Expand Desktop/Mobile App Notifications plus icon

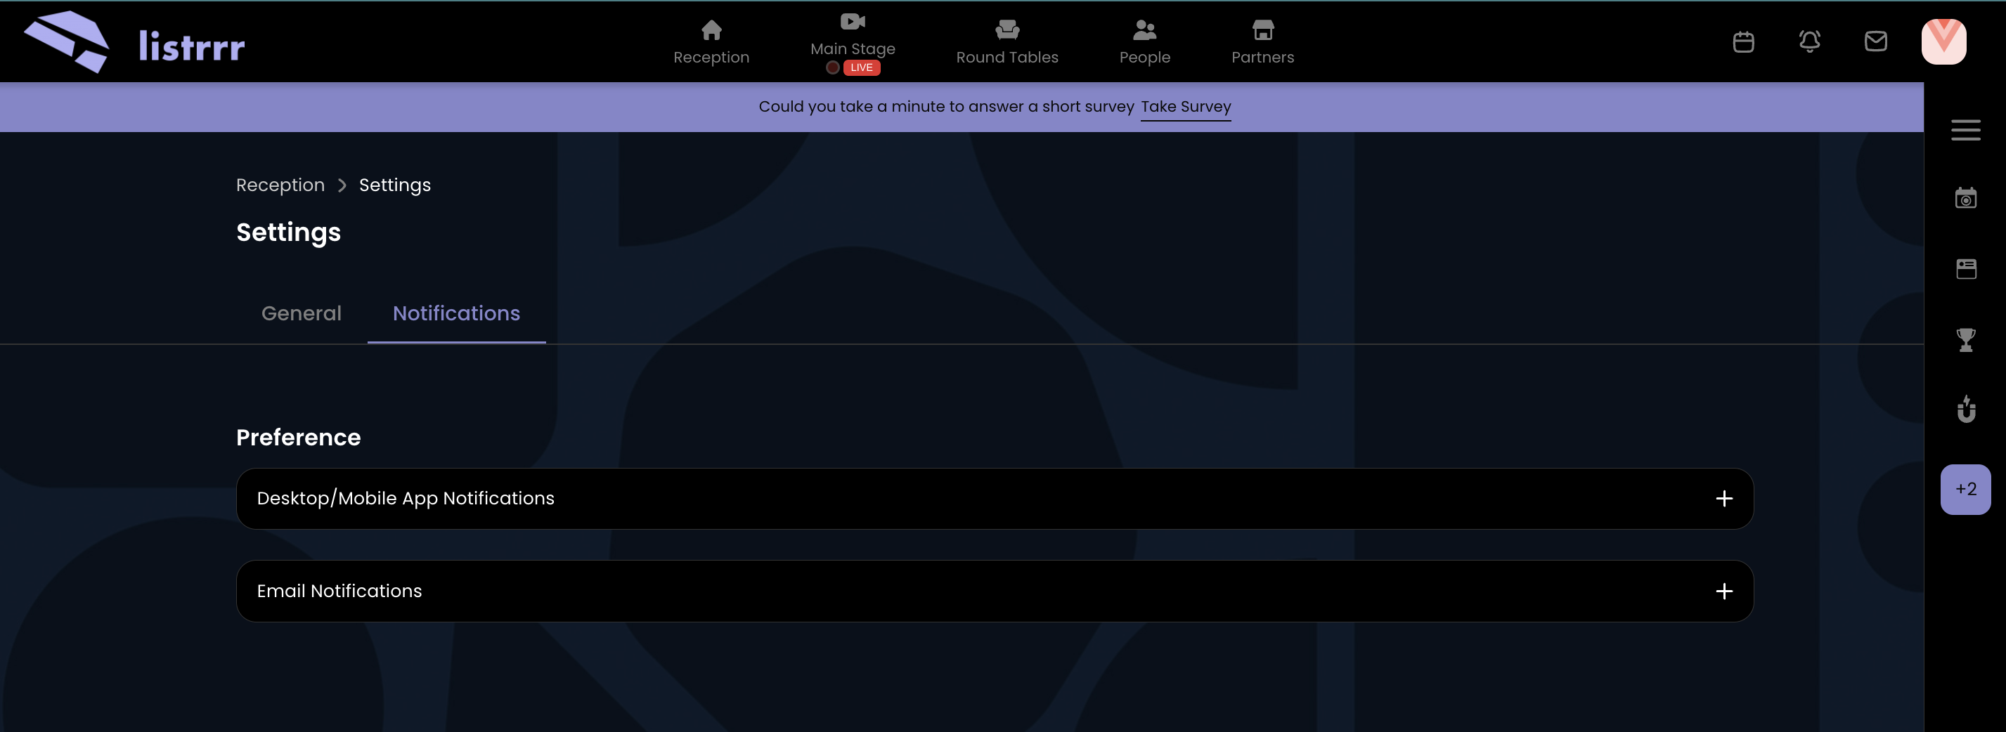1723,499
